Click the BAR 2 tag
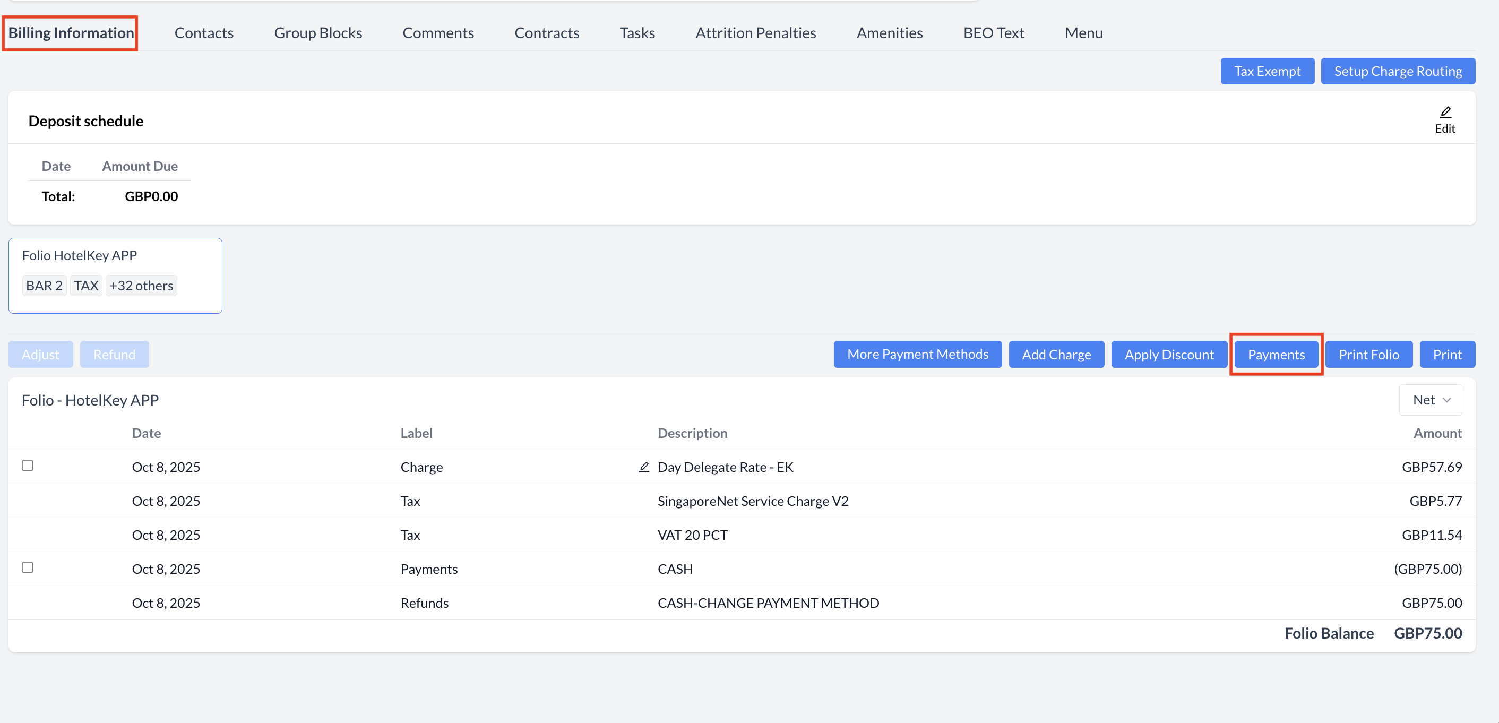This screenshot has width=1499, height=723. click(x=44, y=285)
